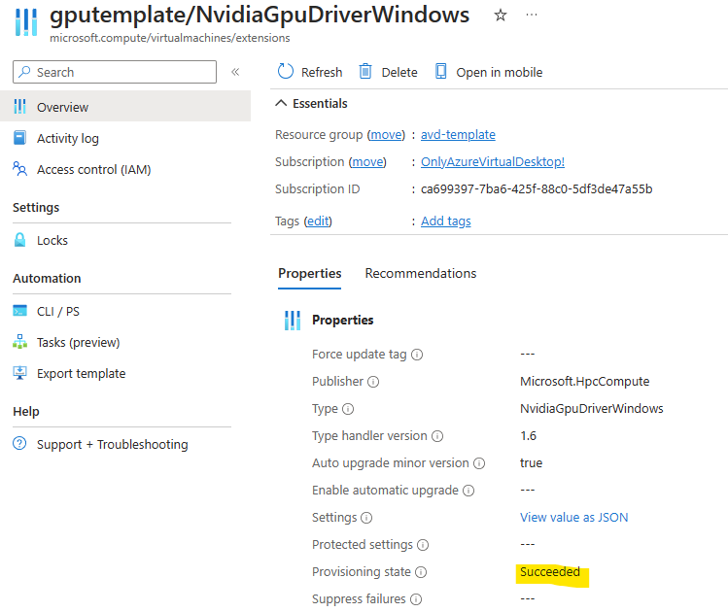Collapse the sidebar with double chevron
Image resolution: width=728 pixels, height=612 pixels.
point(235,72)
